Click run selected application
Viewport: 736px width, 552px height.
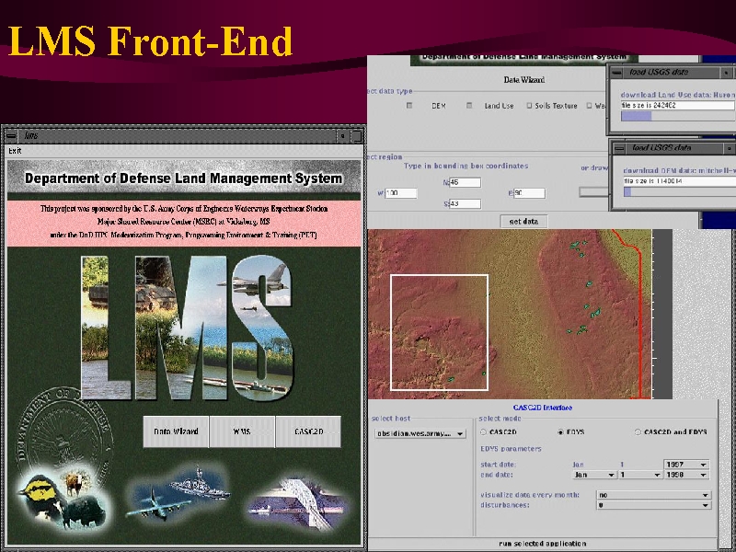(x=543, y=543)
